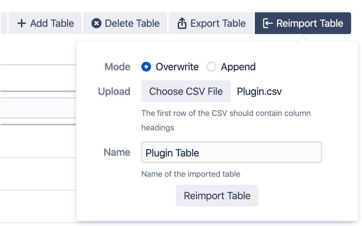Click the Delete Table toolbar button

pos(125,23)
